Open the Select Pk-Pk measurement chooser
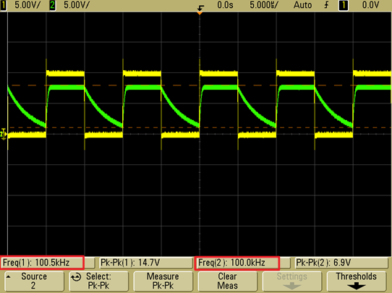This screenshot has height=293, width=392. click(98, 281)
